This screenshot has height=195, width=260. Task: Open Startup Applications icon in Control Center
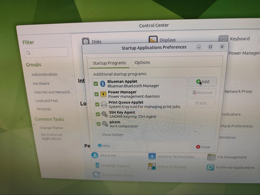[96, 175]
